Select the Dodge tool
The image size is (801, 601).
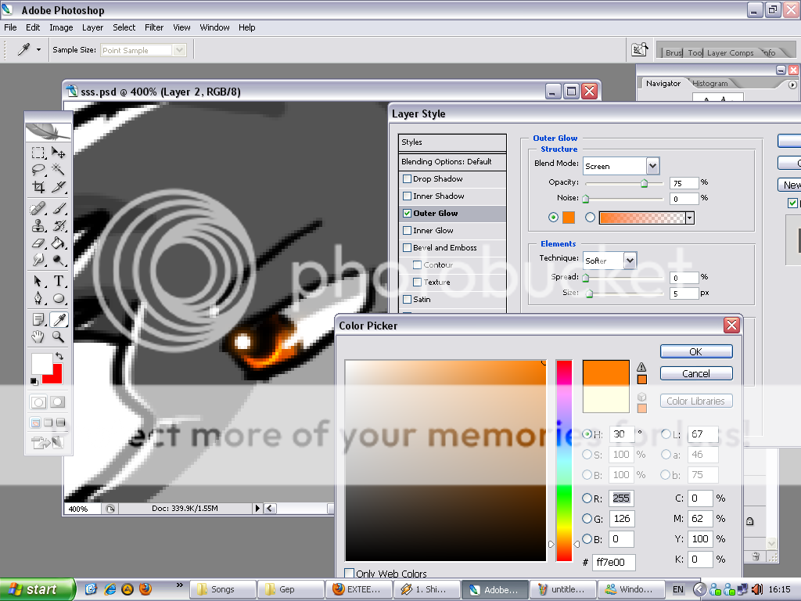coord(58,261)
